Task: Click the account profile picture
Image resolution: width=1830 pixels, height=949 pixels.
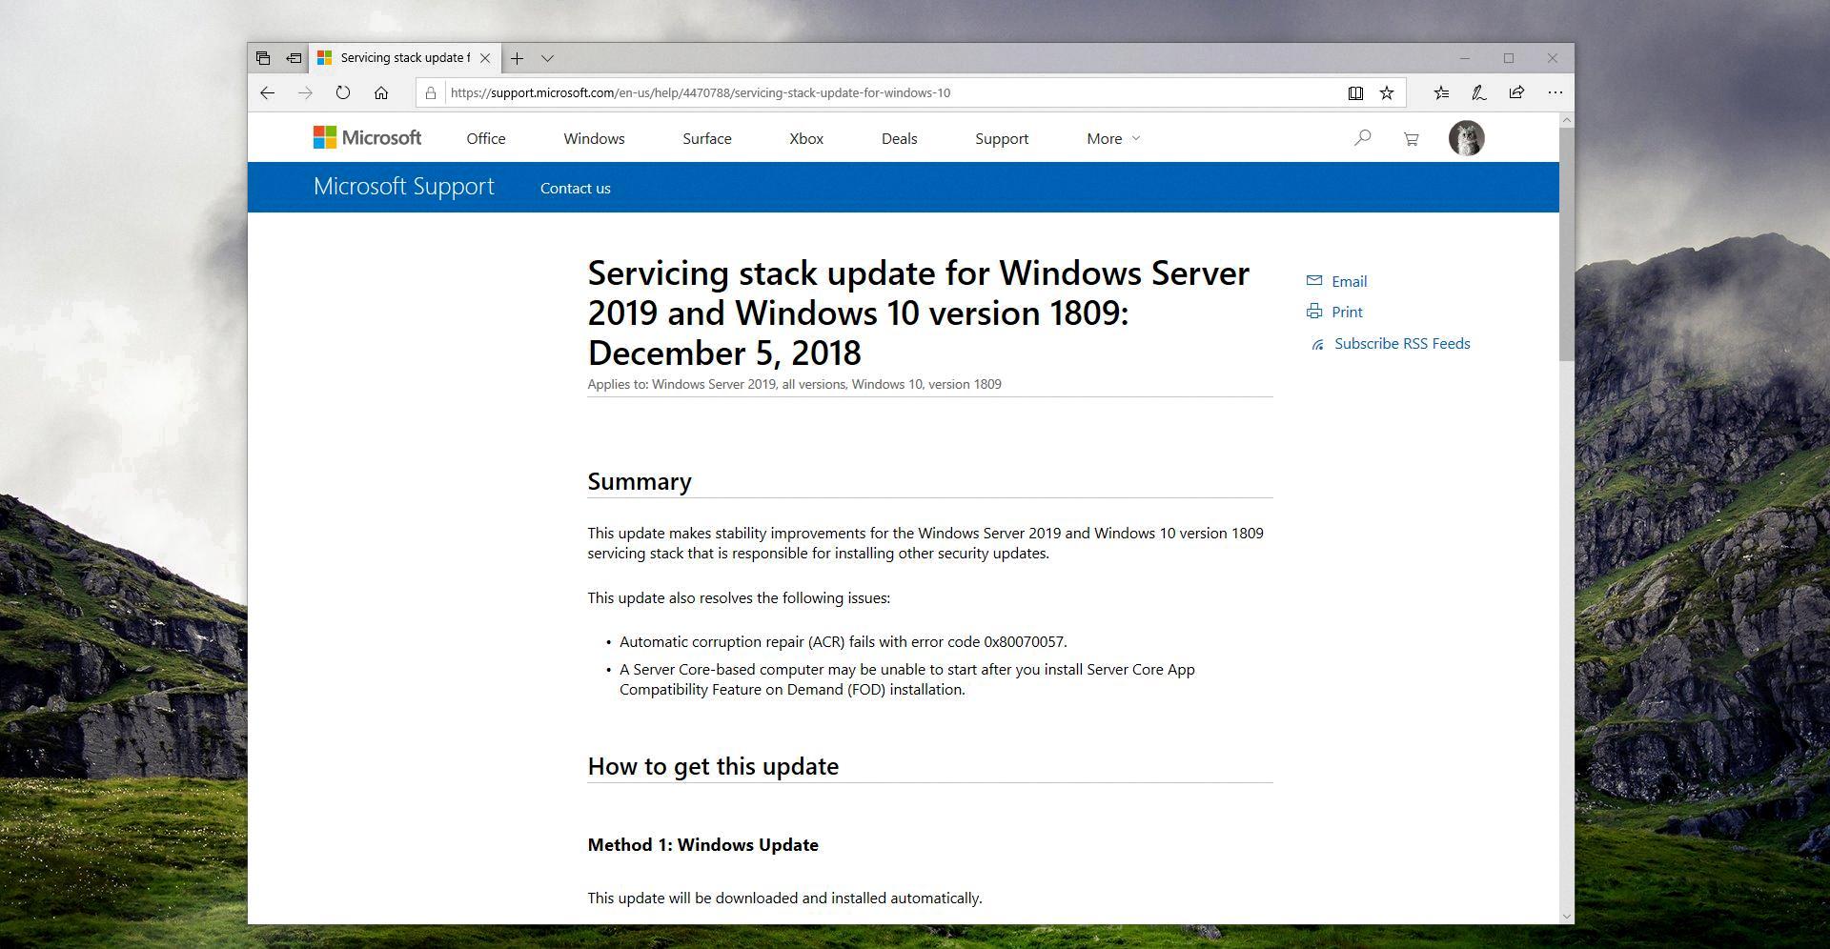Action: point(1466,138)
